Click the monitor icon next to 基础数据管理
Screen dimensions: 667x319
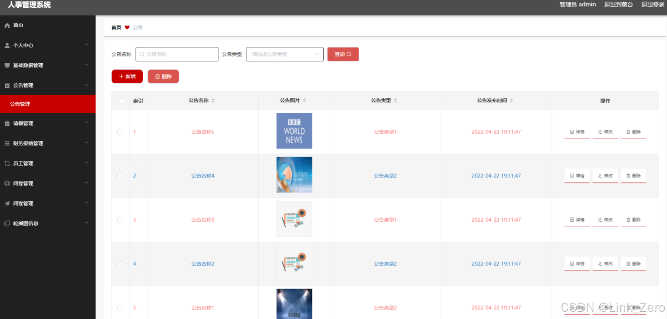7,66
